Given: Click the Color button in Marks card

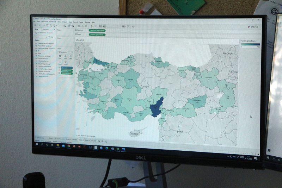Looking at the screenshot, I should [60, 56].
